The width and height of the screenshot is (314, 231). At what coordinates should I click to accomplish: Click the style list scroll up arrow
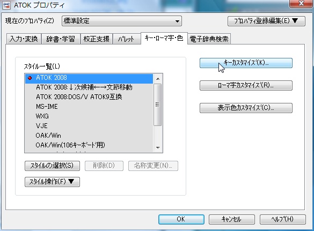pos(158,79)
